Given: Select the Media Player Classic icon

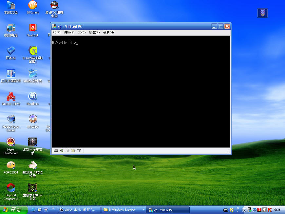Looking at the screenshot, I should [11, 123].
